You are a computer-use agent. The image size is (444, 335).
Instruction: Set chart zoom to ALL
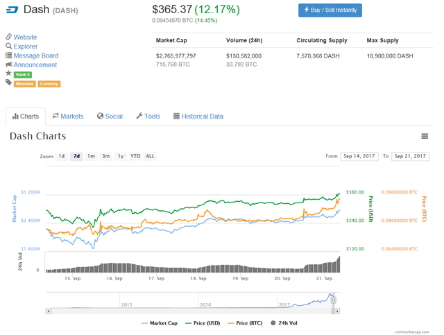(150, 156)
